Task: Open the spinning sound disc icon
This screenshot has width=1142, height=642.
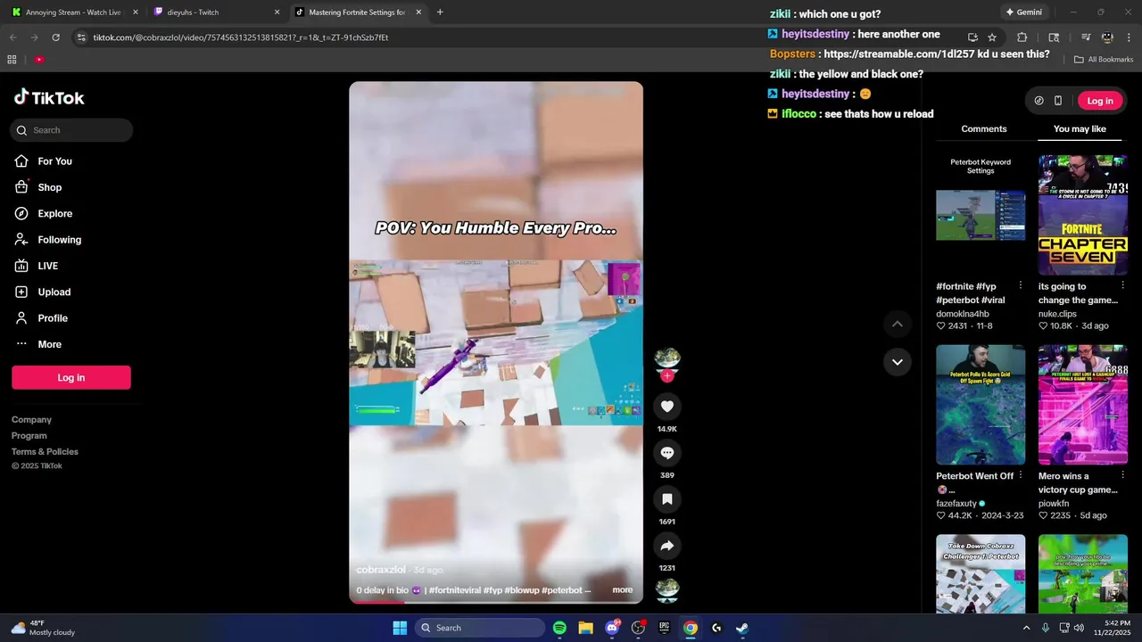Action: tap(667, 588)
